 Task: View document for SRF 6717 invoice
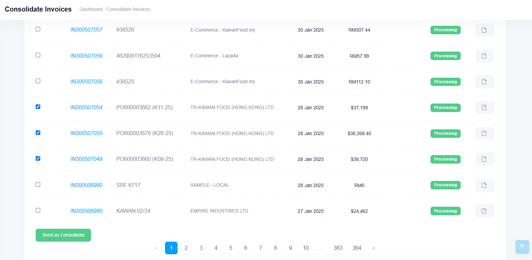coord(484,185)
